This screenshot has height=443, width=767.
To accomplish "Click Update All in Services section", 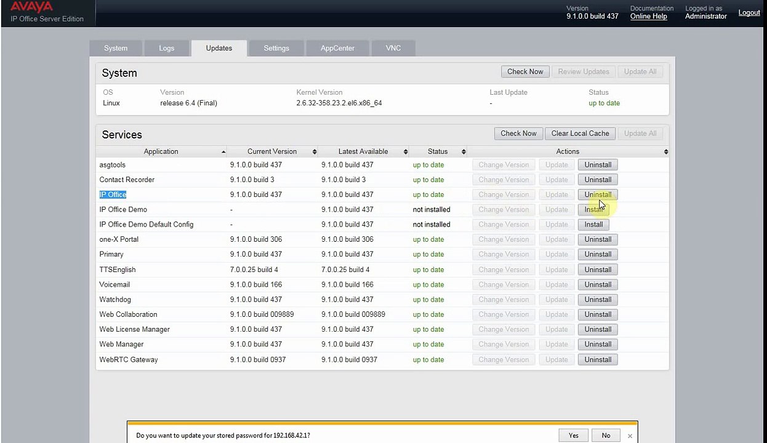I will (640, 134).
